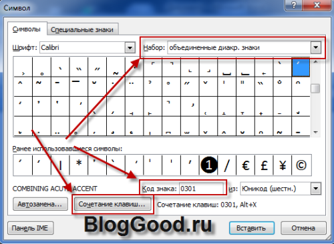Image resolution: width=334 pixels, height=244 pixels.
Task: Click the Сочетание клавиш… button
Action: tap(112, 204)
